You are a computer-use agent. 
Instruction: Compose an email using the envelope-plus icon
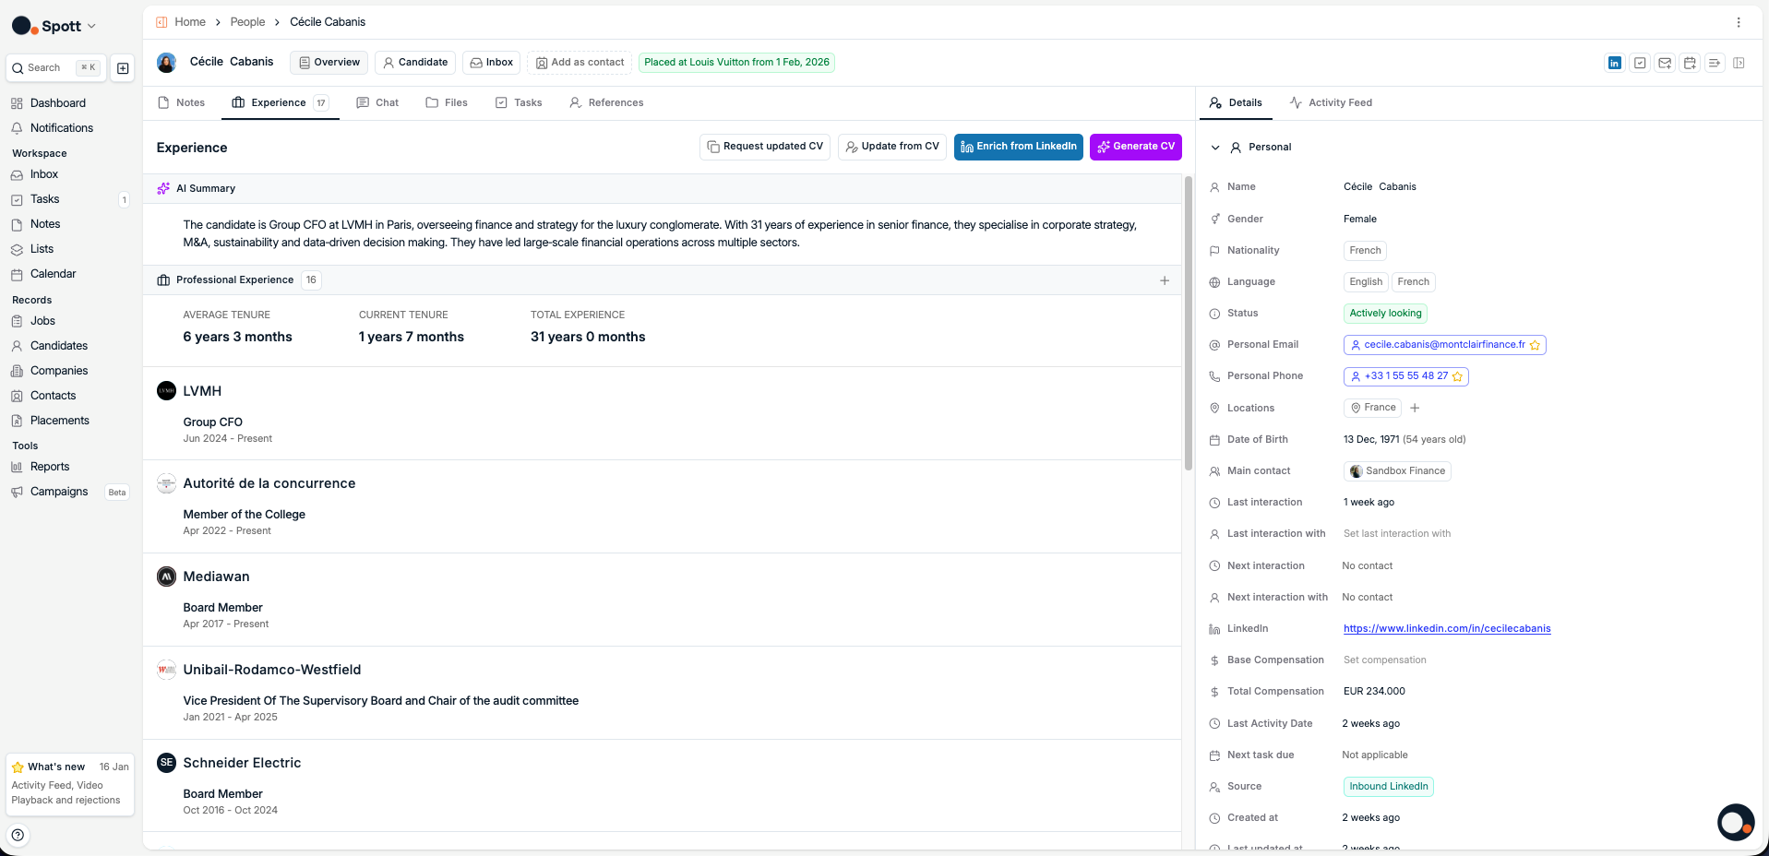(1664, 63)
